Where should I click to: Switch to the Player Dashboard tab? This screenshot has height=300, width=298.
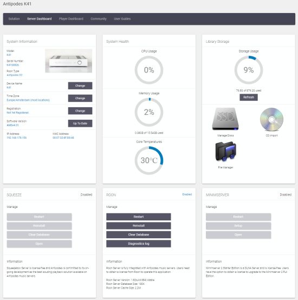click(71, 19)
